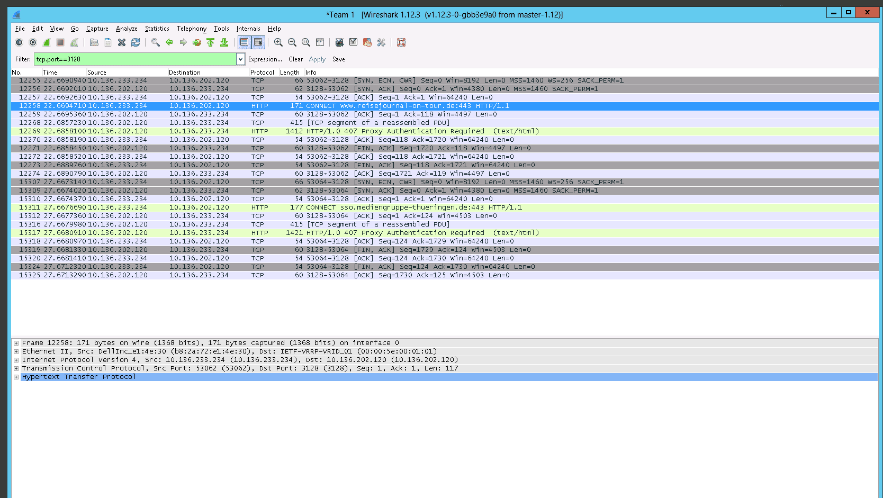Sort packets by the No. column
The image size is (883, 498).
pos(26,73)
